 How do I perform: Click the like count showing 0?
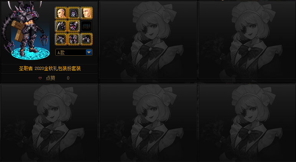(x=68, y=78)
